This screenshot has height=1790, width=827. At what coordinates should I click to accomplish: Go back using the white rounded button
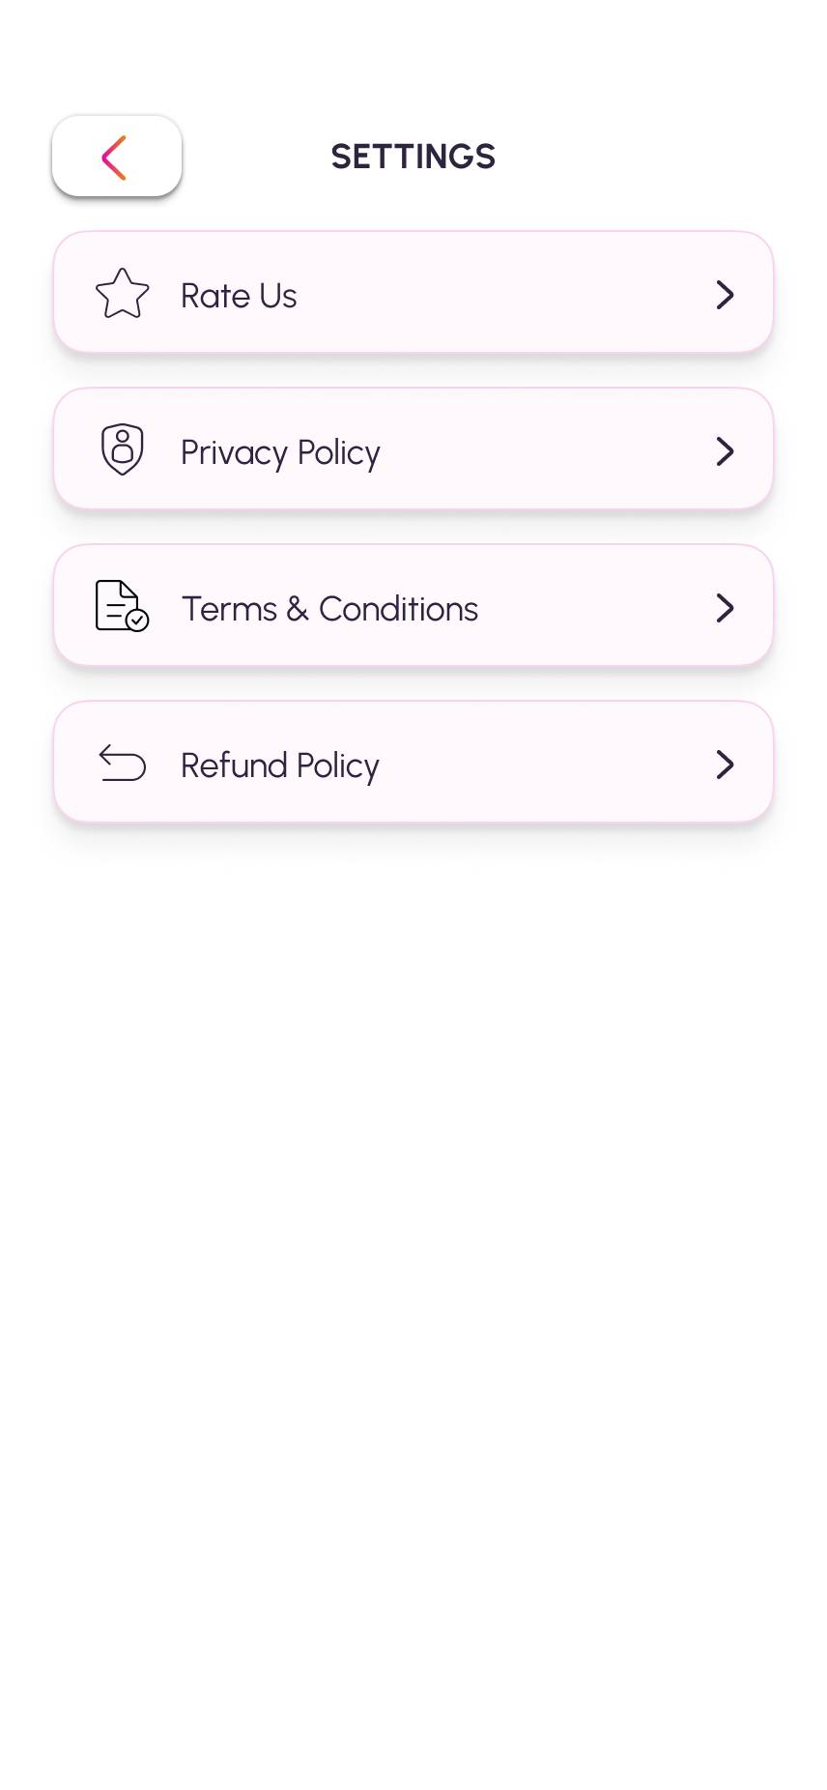coord(116,157)
